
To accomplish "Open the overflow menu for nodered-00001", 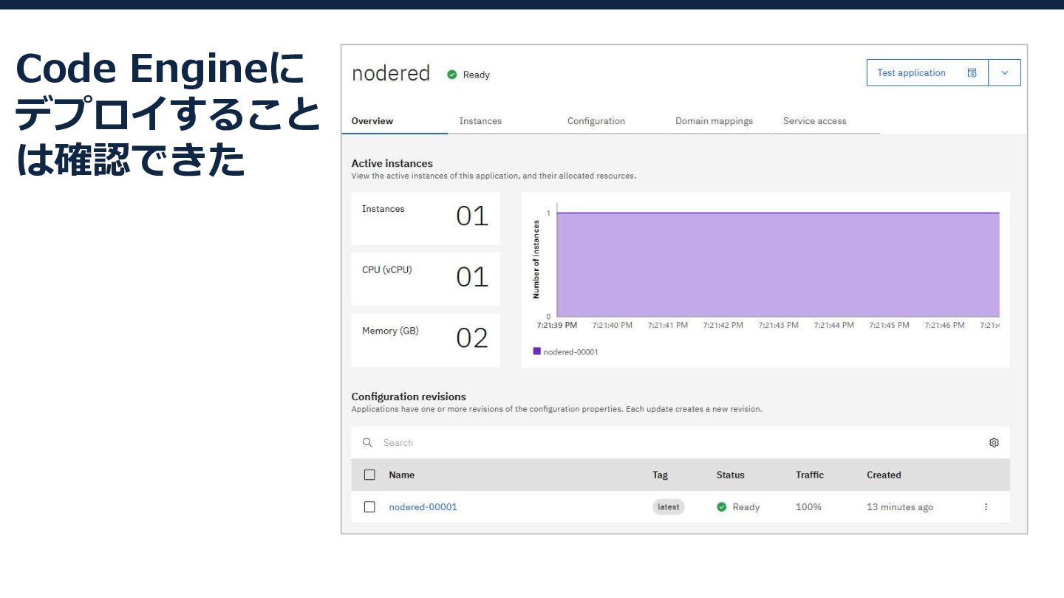I will coord(986,507).
